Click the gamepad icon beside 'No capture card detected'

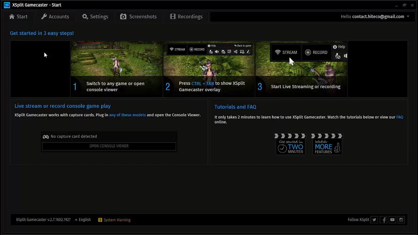tap(46, 136)
